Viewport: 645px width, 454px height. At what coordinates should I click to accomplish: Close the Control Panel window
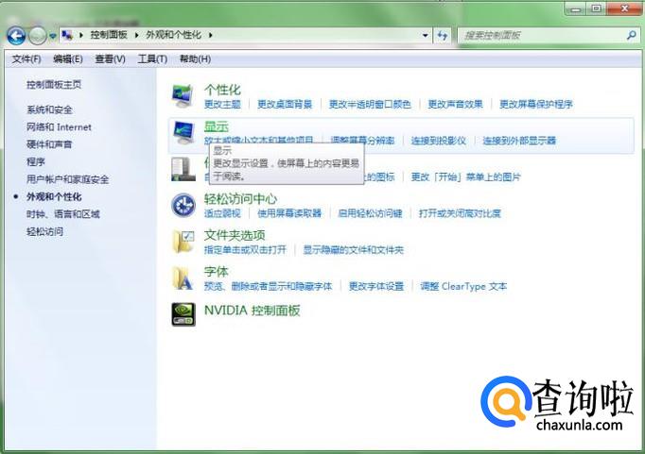[624, 8]
